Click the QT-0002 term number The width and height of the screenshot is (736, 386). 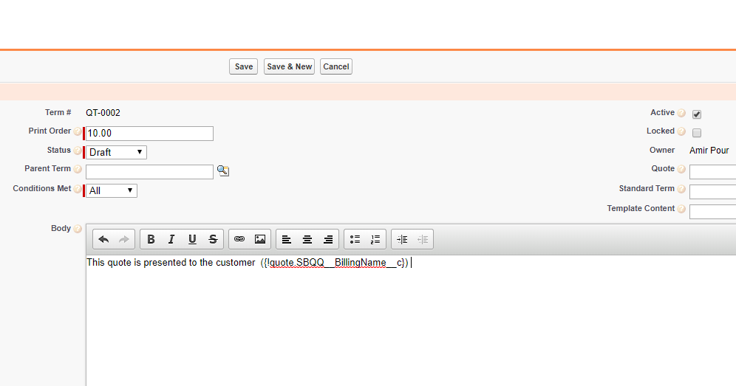(x=103, y=113)
